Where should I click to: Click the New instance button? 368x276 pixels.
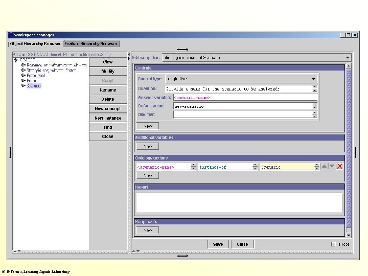tap(108, 118)
